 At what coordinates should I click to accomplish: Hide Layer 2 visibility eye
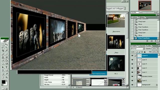point(132,80)
